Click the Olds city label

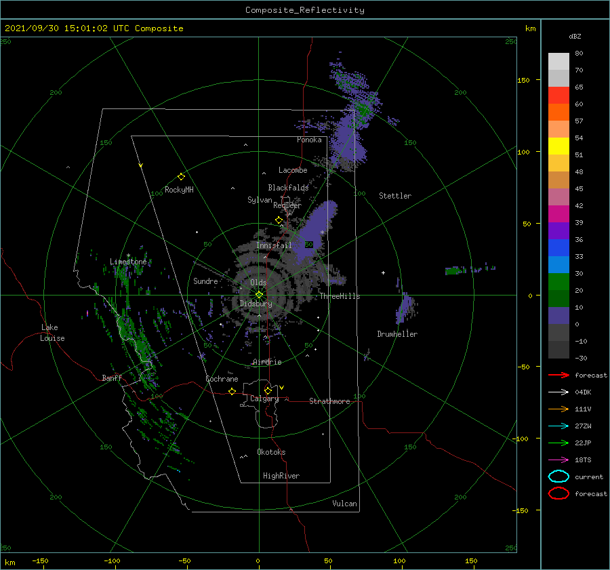coord(258,283)
